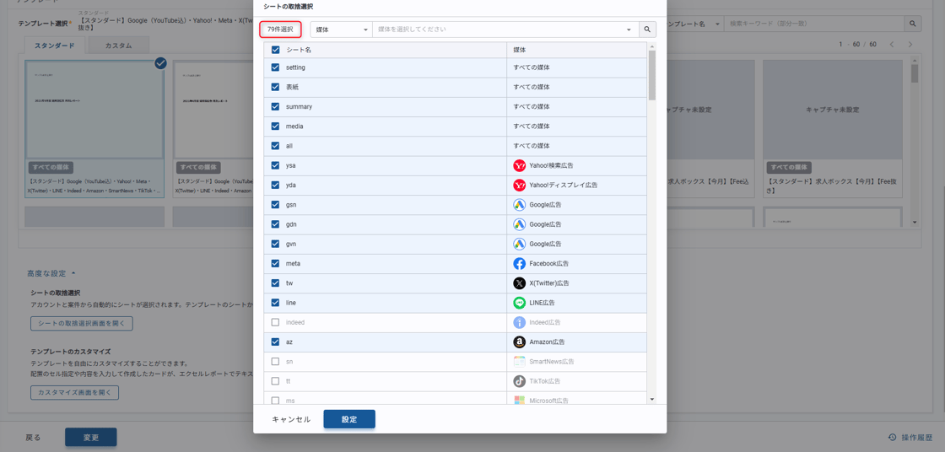
Task: Expand the 媒体を選択してください combo box
Action: pyautogui.click(x=505, y=30)
